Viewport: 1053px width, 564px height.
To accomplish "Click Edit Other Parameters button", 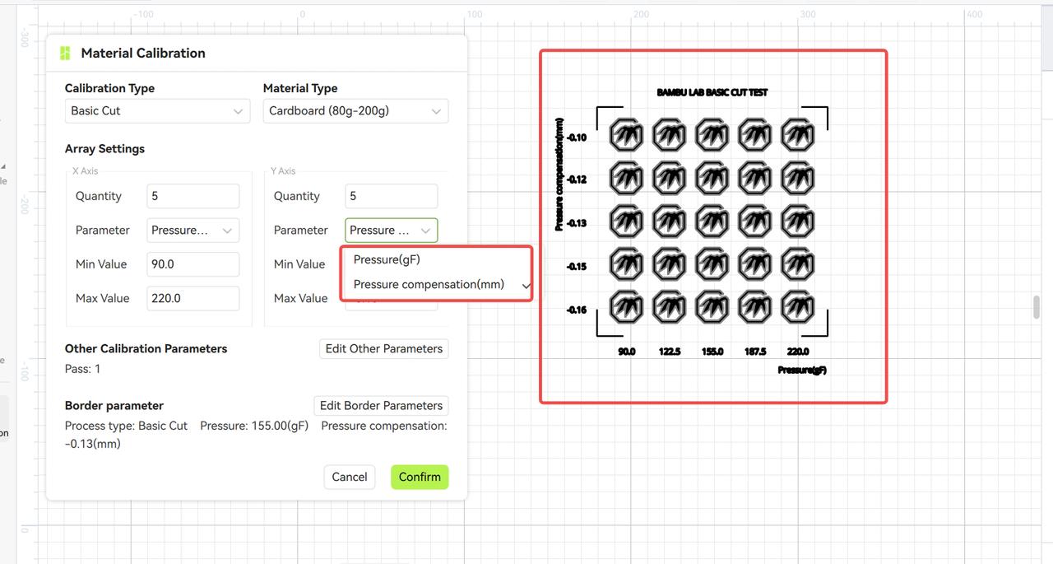I will 384,348.
